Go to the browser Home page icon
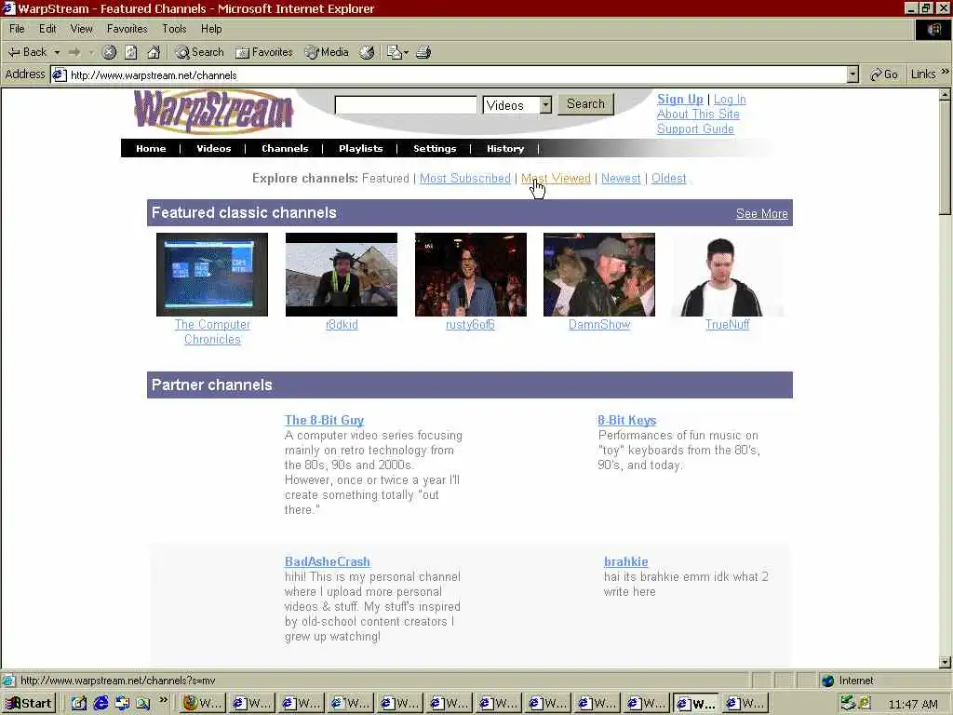The width and height of the screenshot is (953, 715). coord(154,52)
